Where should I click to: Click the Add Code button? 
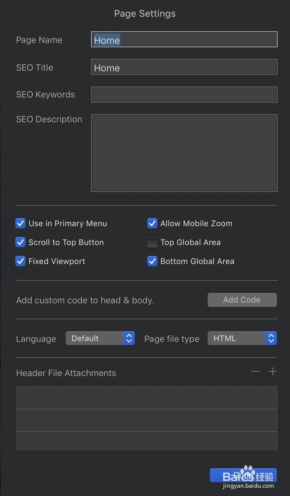coord(242,300)
